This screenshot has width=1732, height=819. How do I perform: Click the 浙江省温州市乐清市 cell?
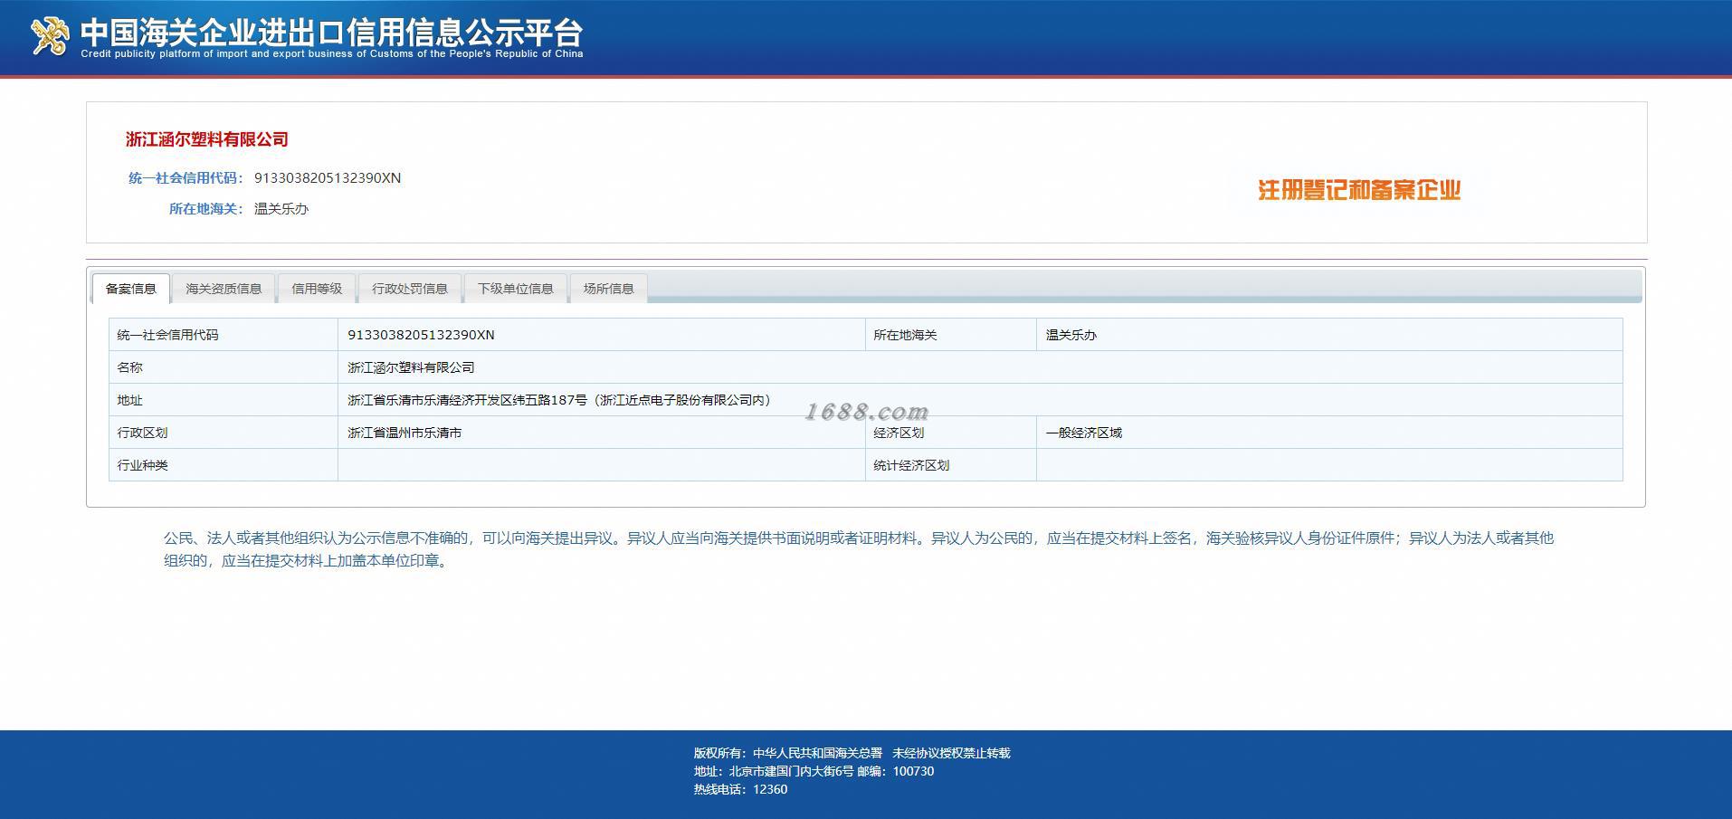point(602,433)
